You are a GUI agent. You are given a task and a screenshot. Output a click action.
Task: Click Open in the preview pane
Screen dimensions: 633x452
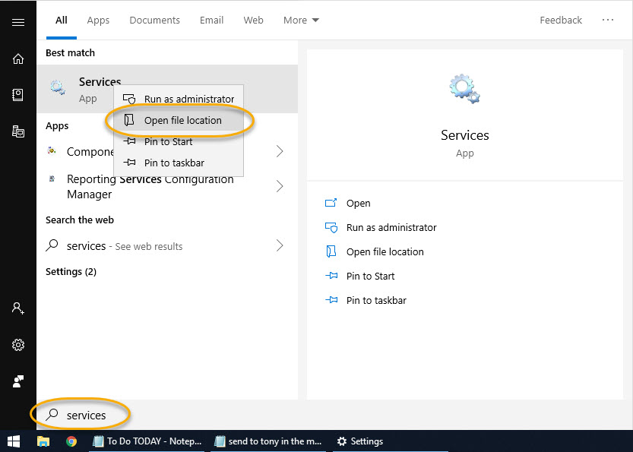347,203
